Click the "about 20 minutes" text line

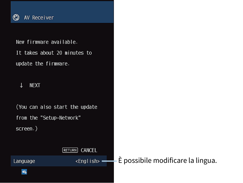tap(54, 53)
